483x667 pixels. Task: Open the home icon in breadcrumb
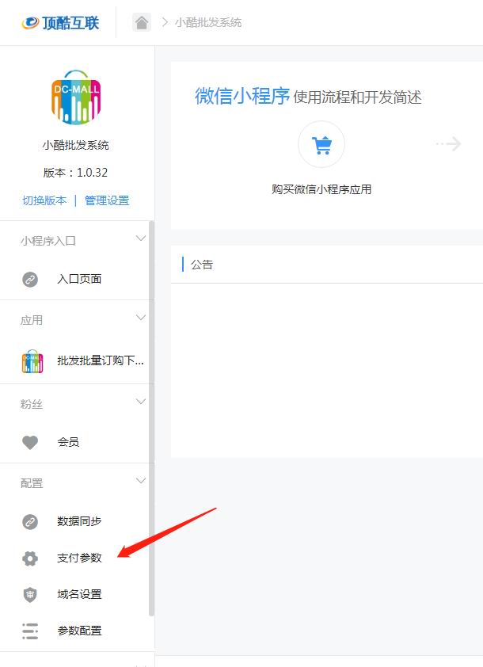click(142, 22)
